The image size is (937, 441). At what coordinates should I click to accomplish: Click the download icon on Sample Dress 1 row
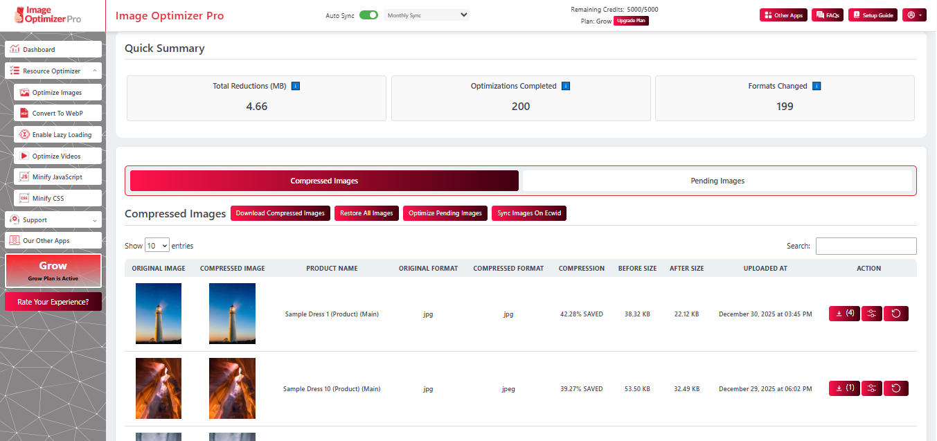[844, 314]
